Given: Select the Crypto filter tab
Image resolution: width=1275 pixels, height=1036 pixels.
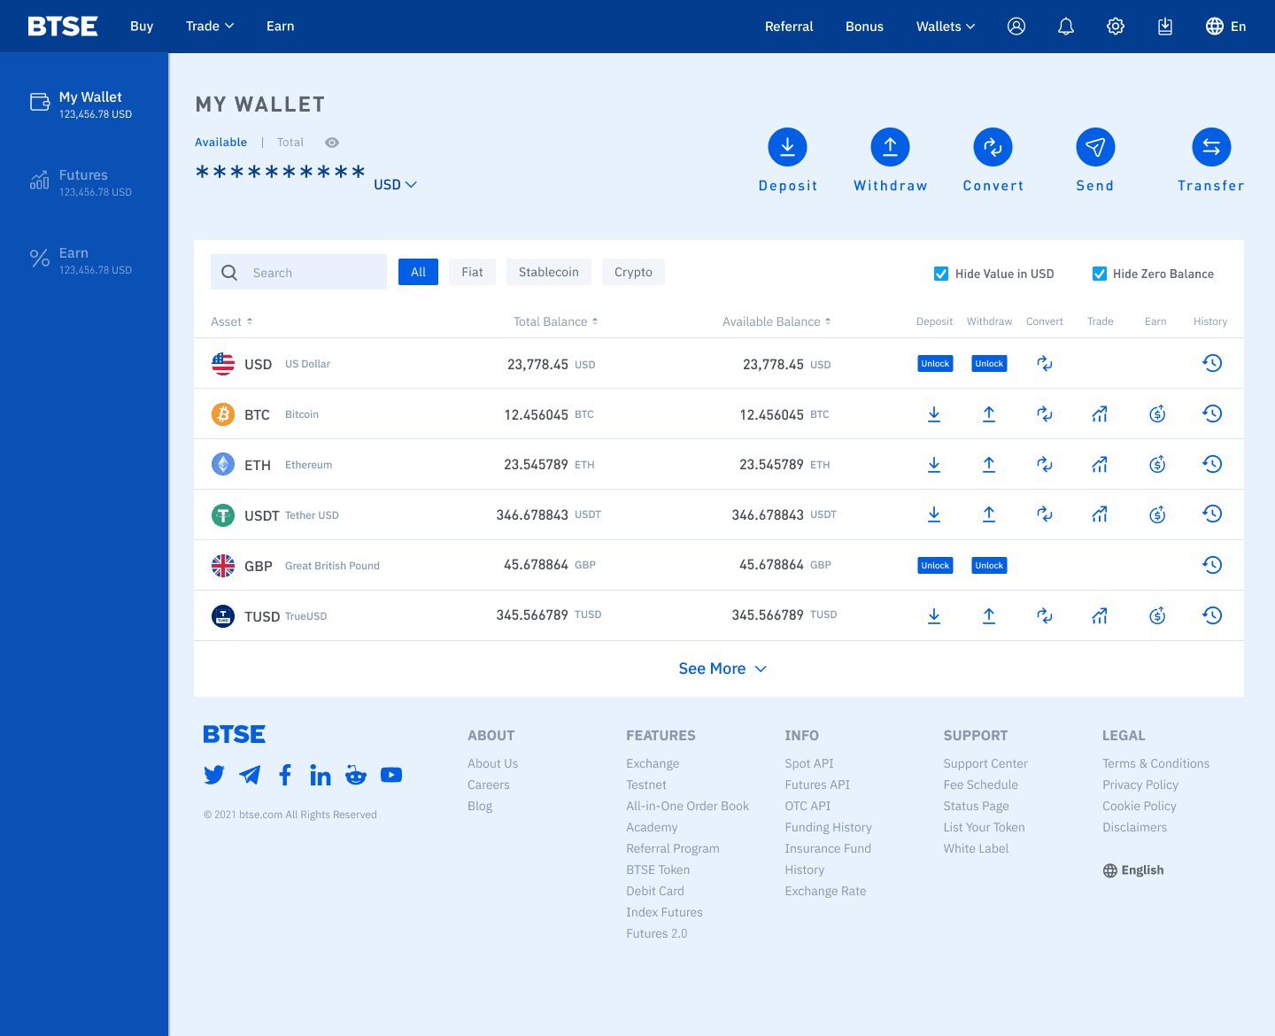Looking at the screenshot, I should pos(633,272).
